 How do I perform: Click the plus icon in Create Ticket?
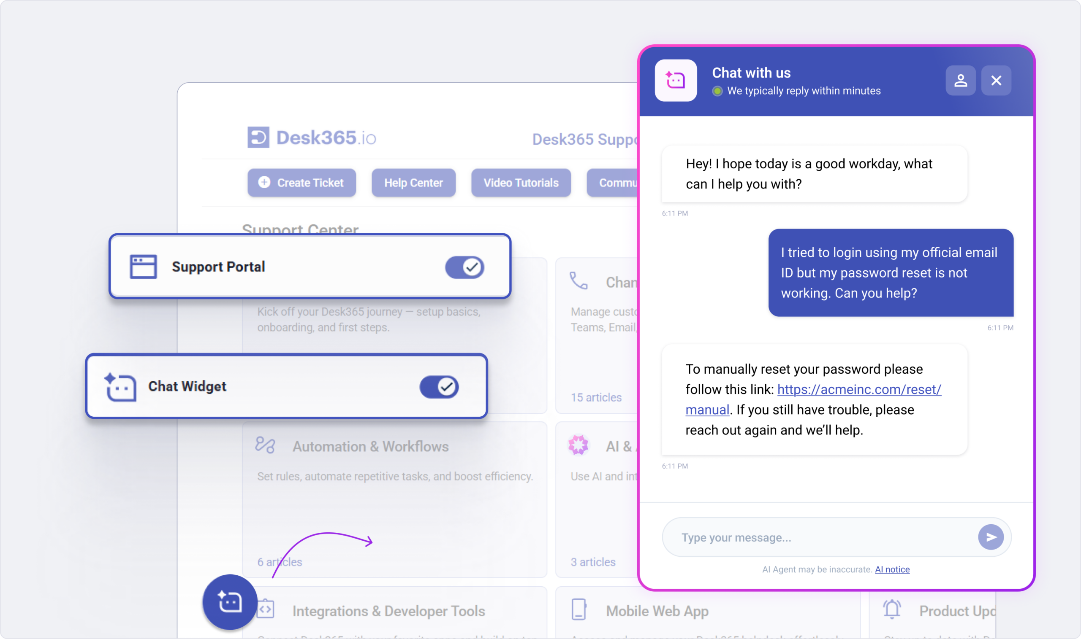[264, 182]
